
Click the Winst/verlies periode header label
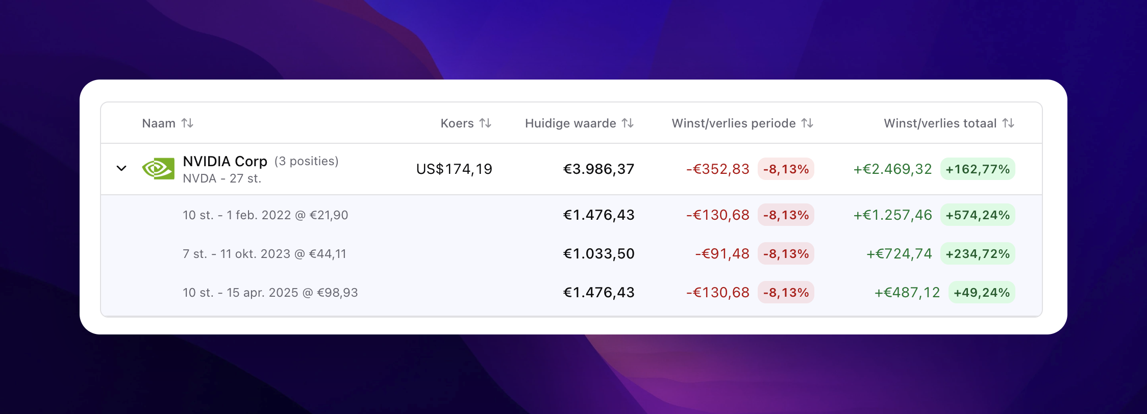(x=733, y=123)
